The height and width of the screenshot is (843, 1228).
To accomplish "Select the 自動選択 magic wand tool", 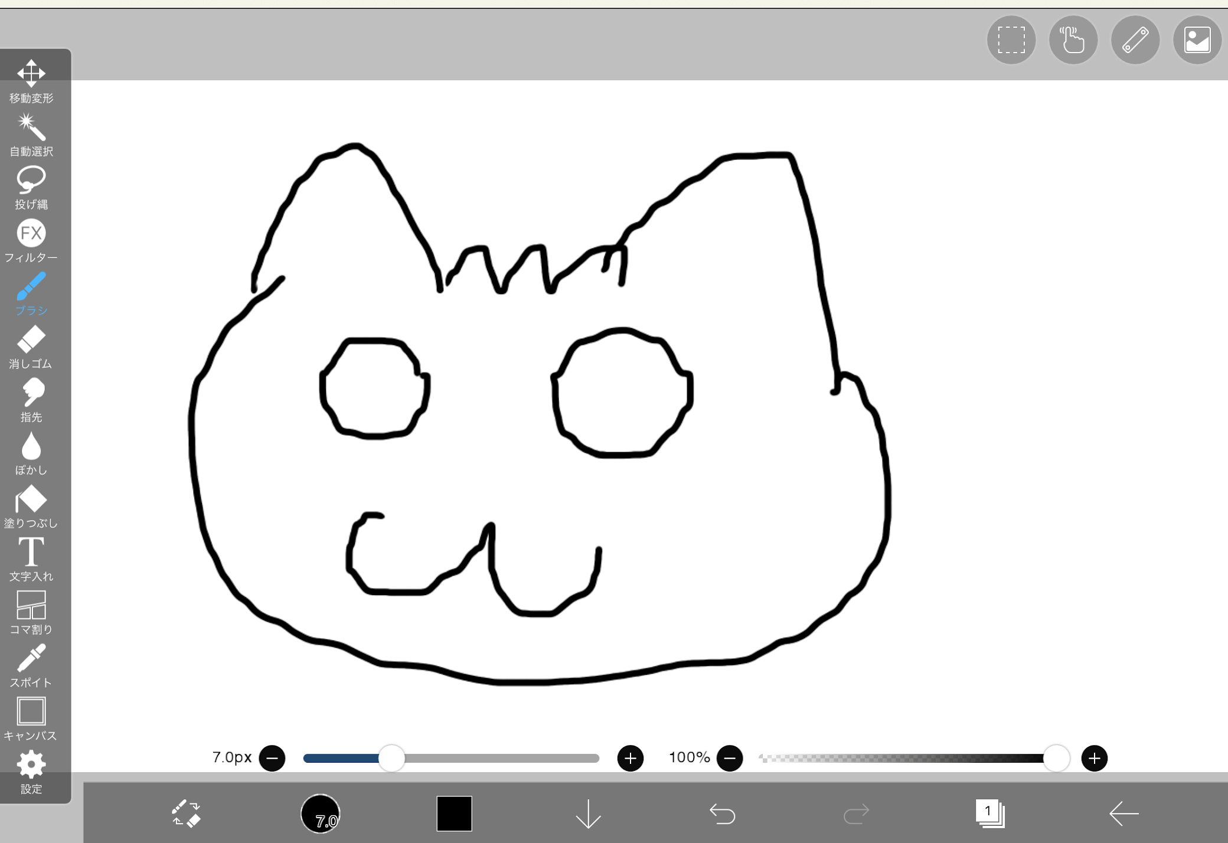I will [x=31, y=135].
